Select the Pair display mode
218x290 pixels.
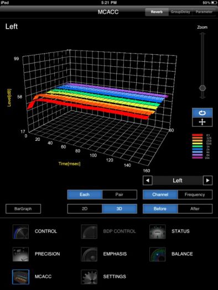[120, 194]
